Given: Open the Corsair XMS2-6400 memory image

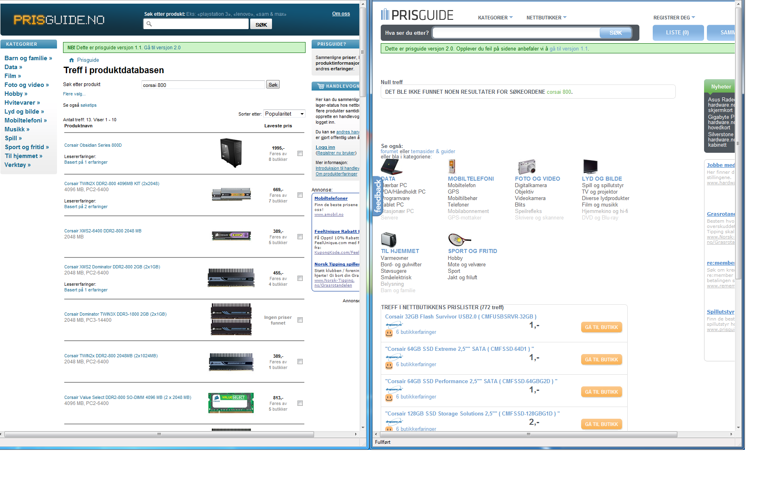Looking at the screenshot, I should click(x=231, y=236).
